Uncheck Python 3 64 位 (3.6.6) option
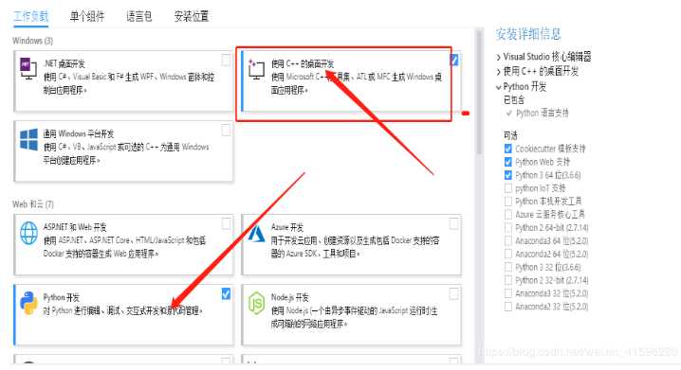681x370 pixels. [508, 175]
